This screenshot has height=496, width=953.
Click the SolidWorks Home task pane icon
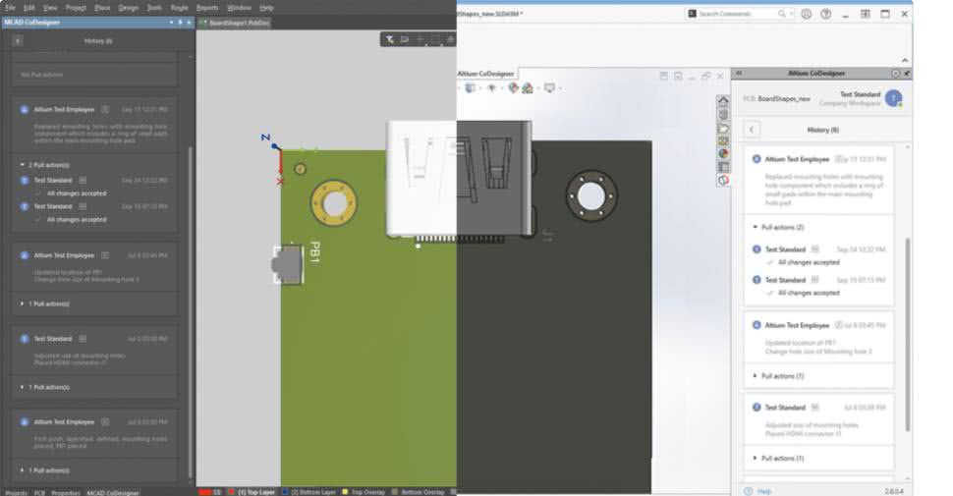723,102
